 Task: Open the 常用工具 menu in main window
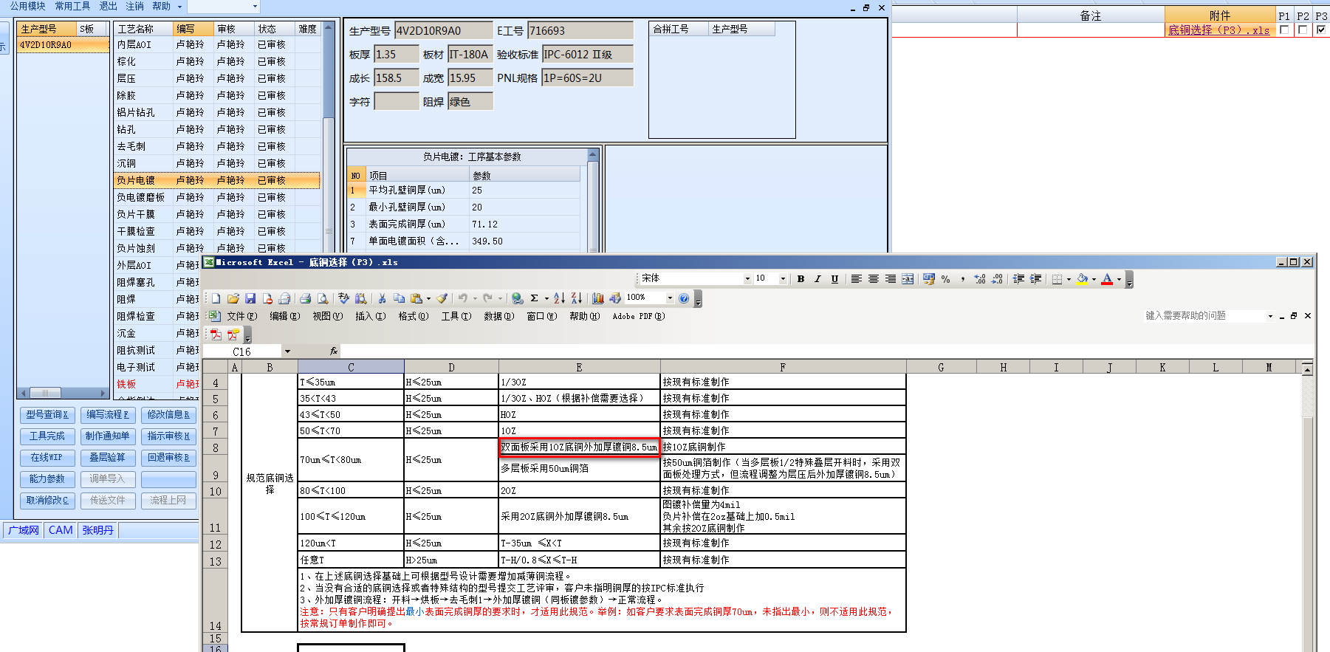pyautogui.click(x=72, y=6)
